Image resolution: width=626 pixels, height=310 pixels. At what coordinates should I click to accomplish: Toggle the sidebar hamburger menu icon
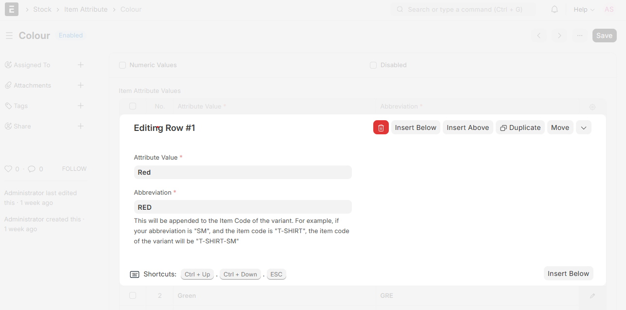tap(9, 36)
